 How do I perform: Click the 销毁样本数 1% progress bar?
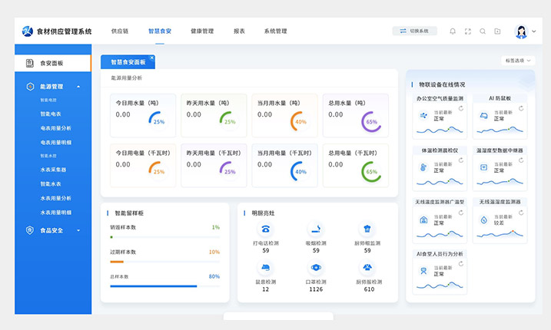pyautogui.click(x=164, y=237)
